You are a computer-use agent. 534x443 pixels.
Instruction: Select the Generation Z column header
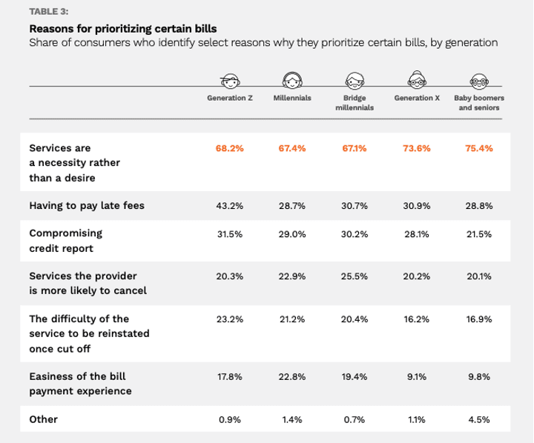[230, 98]
